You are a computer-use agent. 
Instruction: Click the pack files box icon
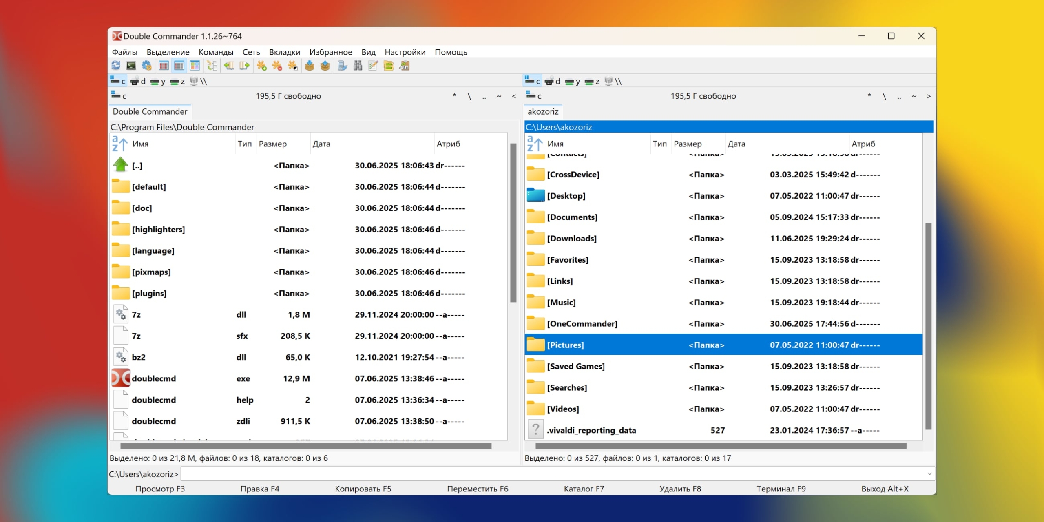pos(310,66)
